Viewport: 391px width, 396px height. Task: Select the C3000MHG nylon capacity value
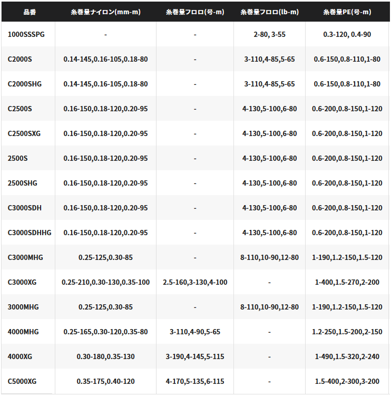pyautogui.click(x=105, y=257)
